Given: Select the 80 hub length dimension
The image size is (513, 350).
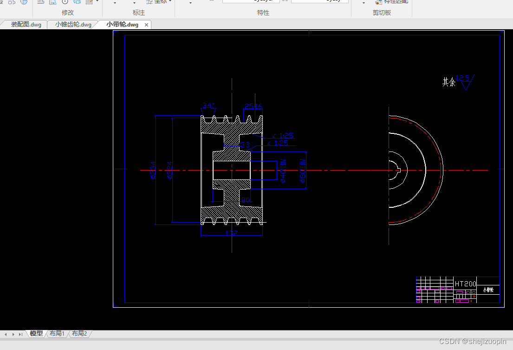Looking at the screenshot, I should [x=246, y=200].
